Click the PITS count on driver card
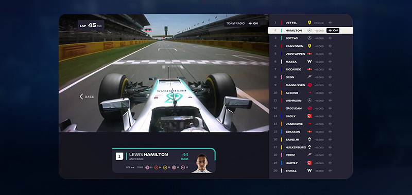Image resolution: width=412 pixels, height=195 pixels. 130,167
